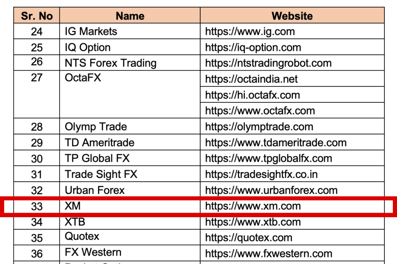Select the 'XM' name cell
This screenshot has width=397, height=264.
pyautogui.click(x=130, y=206)
